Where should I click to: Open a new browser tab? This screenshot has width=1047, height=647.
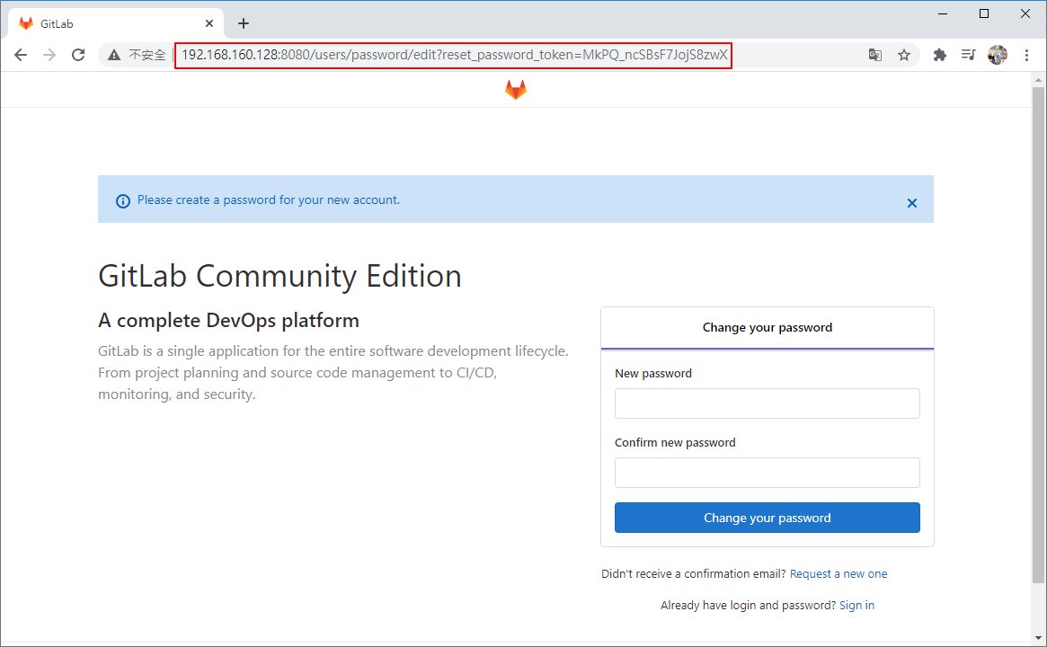click(x=244, y=23)
